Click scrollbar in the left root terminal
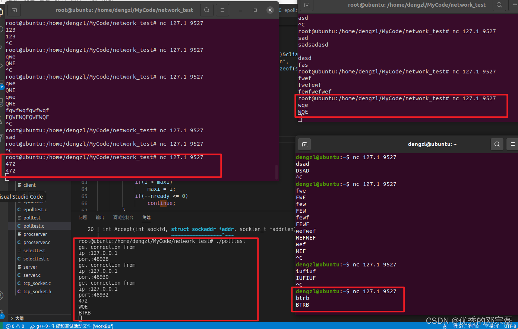Screen dimensions: 518x329 pyautogui.click(x=276, y=171)
